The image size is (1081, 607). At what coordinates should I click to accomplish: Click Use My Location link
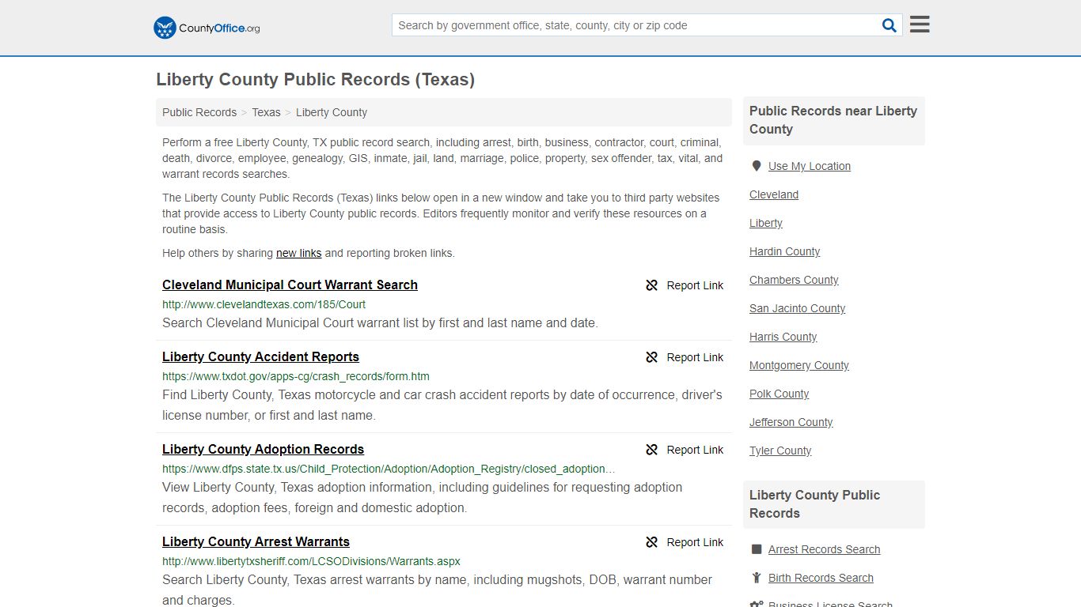point(810,166)
